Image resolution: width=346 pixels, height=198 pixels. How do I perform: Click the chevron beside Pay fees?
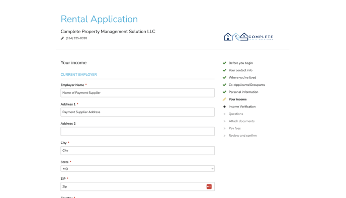(x=224, y=128)
